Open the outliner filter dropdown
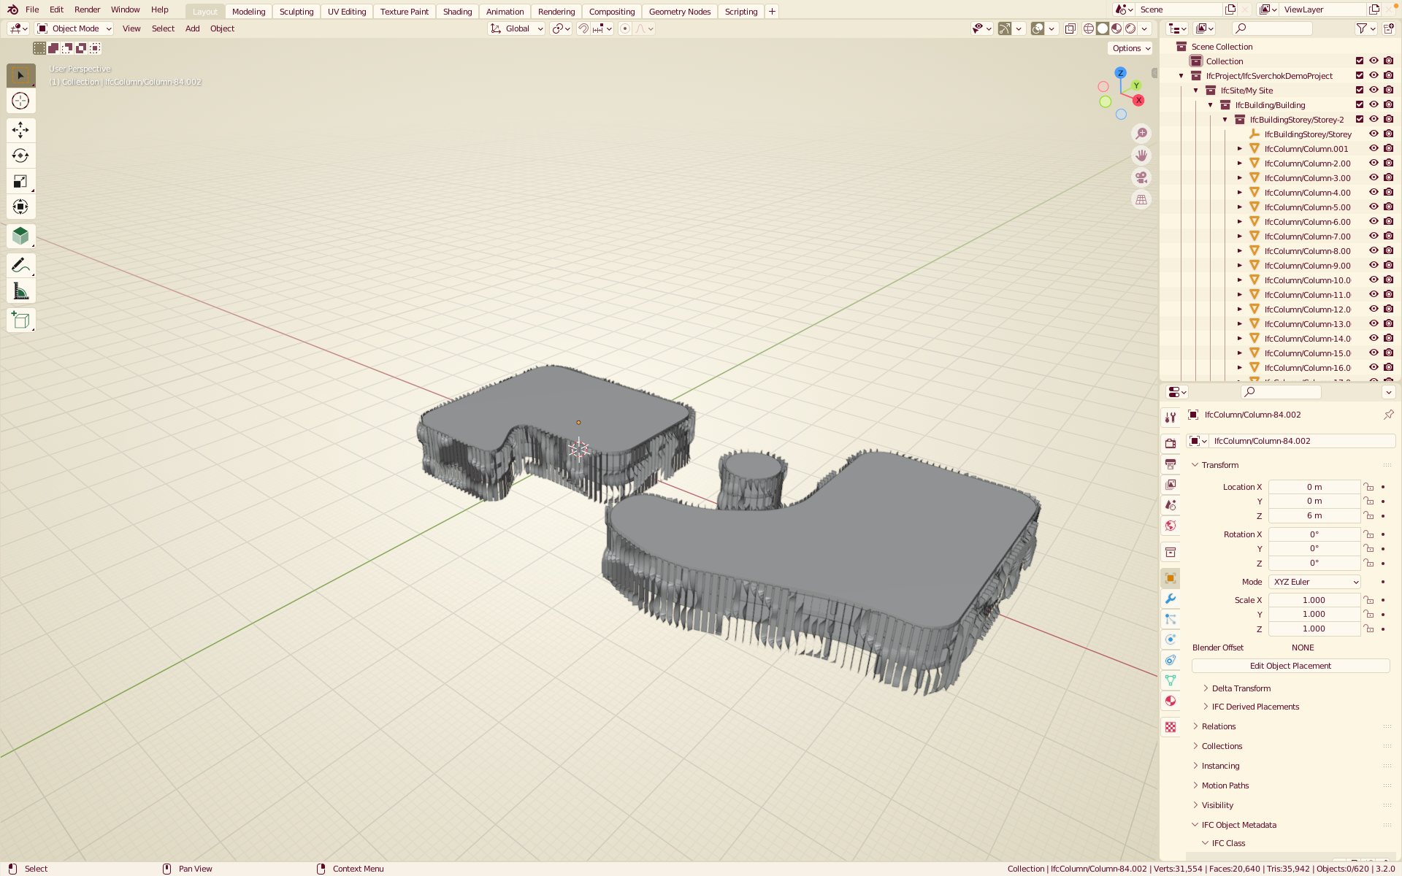 [1365, 28]
